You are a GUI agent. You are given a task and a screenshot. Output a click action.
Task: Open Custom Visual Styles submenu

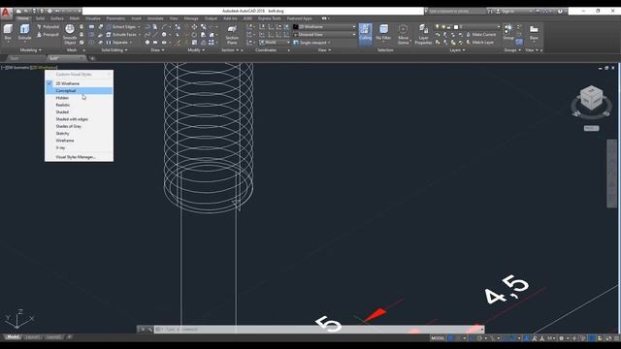coord(79,75)
